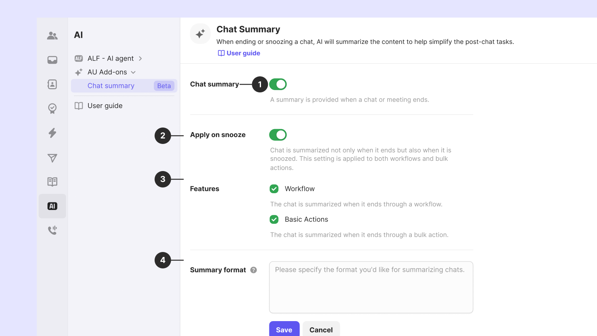Disable the Apply on snooze toggle
Screen dimensions: 597x336
[278, 135]
